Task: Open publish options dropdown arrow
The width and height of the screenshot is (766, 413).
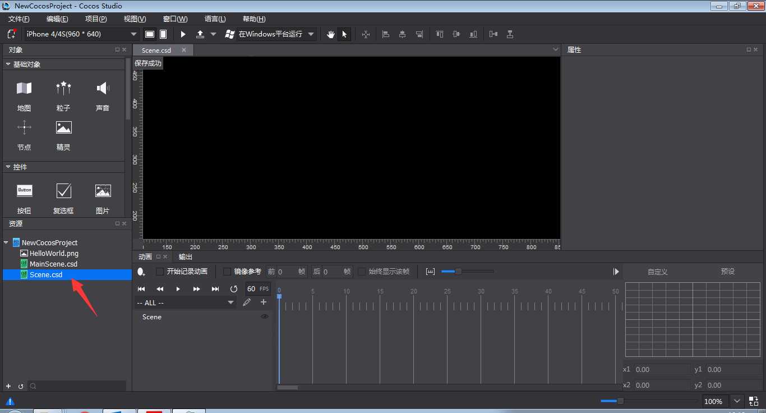Action: pos(213,34)
